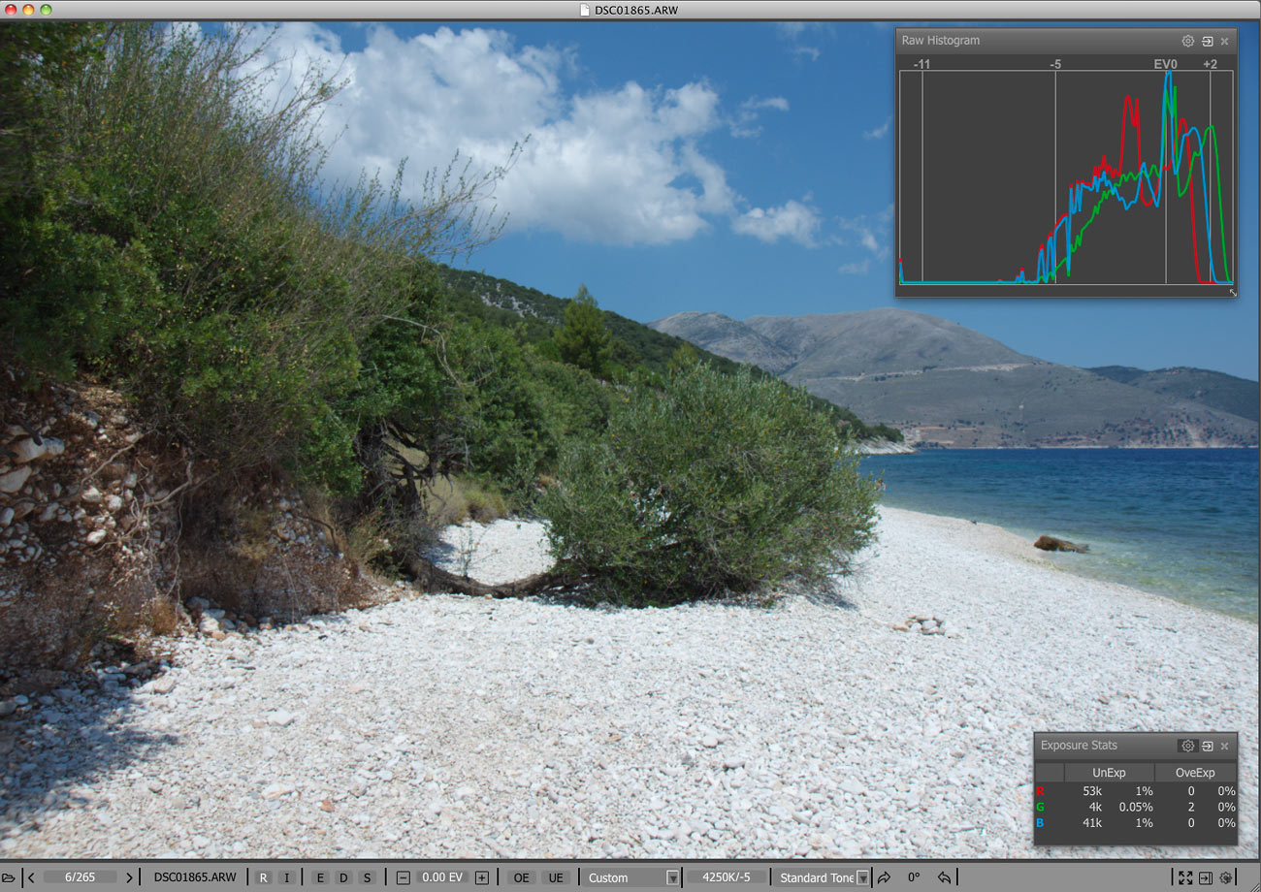Click the 6/265 image counter field
Image resolution: width=1261 pixels, height=892 pixels.
coord(80,877)
